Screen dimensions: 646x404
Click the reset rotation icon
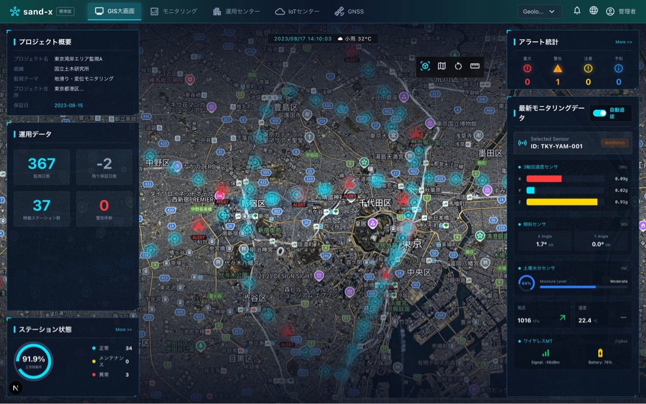458,66
